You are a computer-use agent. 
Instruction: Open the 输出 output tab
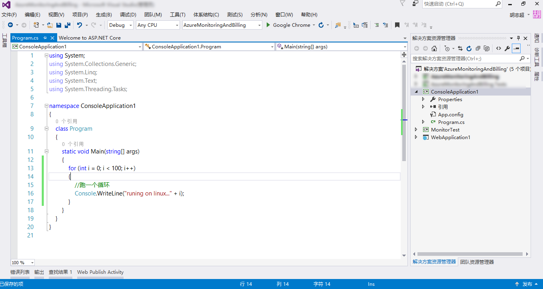(x=39, y=272)
